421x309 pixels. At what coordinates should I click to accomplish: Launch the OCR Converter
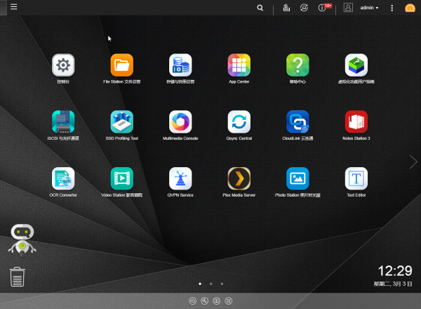[63, 178]
